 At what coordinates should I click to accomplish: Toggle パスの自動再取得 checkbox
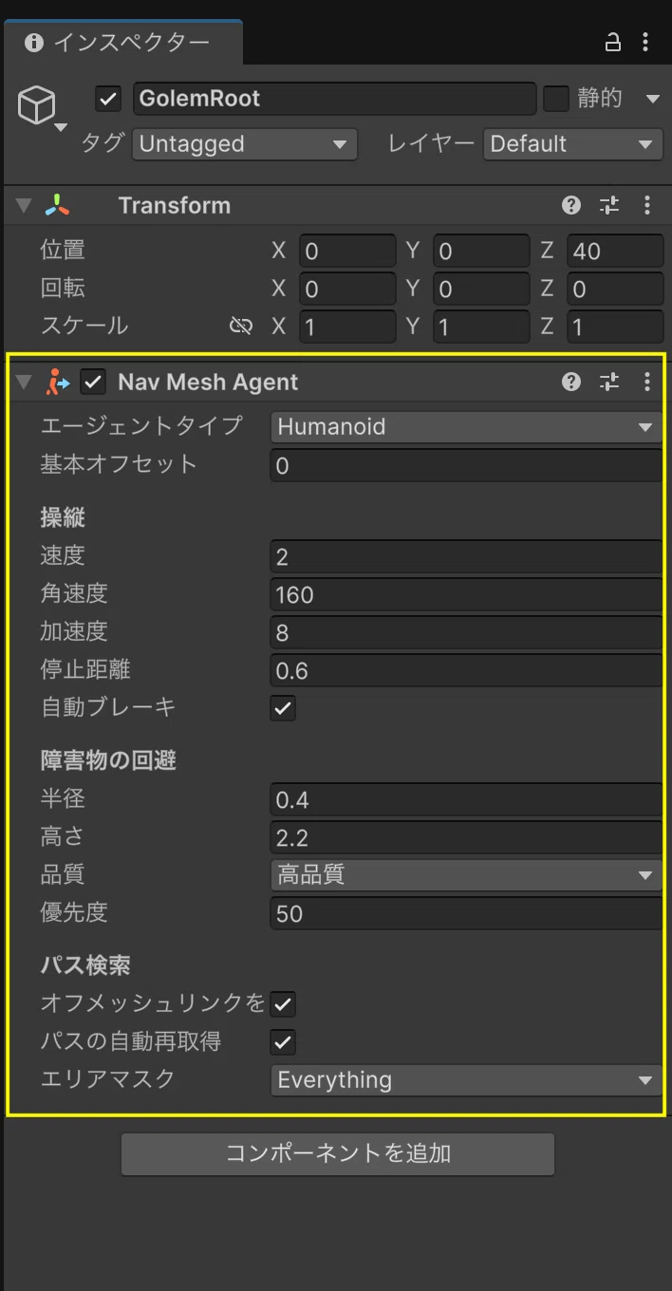(283, 1042)
